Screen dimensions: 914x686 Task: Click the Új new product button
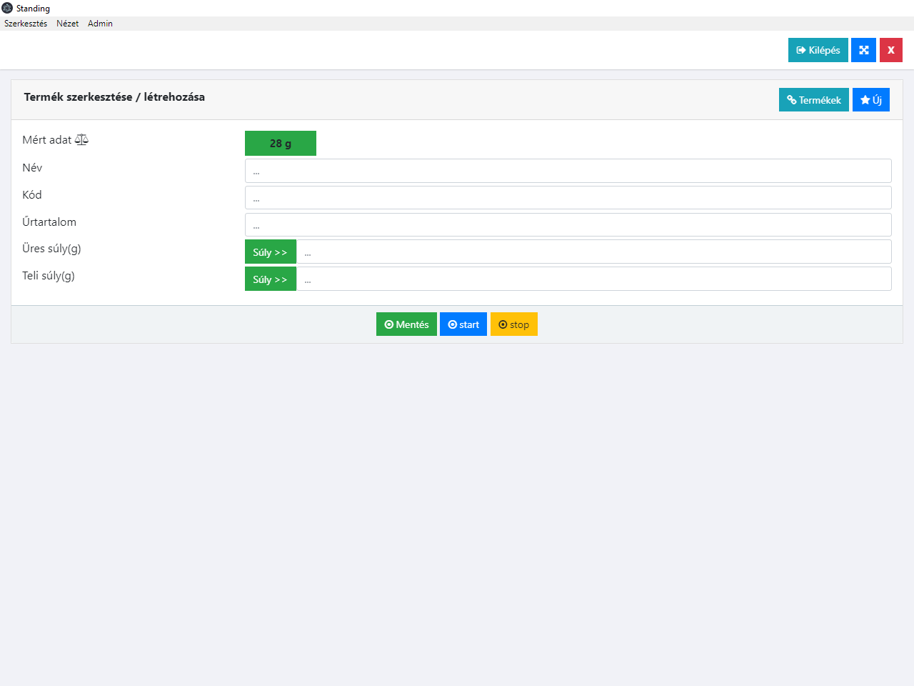(870, 100)
